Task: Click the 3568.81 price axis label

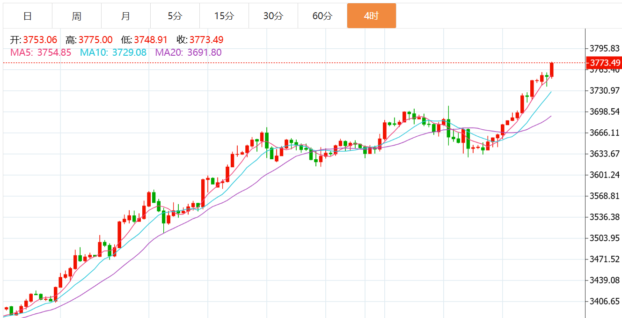Action: click(605, 196)
